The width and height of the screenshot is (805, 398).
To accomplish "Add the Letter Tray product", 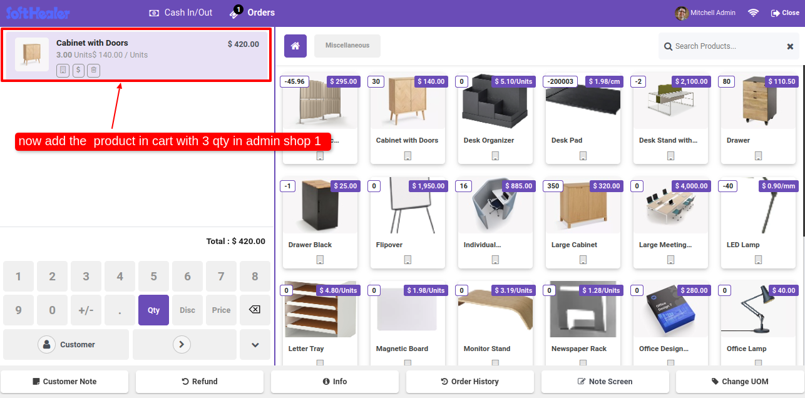I will point(320,323).
